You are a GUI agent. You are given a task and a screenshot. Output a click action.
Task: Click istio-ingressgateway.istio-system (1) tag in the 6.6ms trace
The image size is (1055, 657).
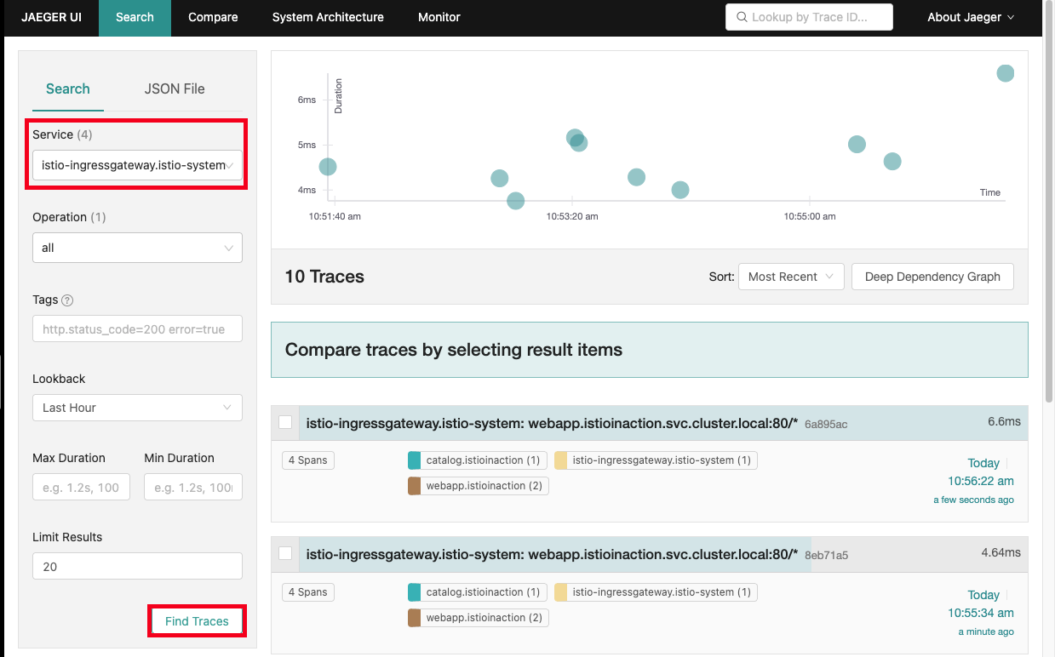pyautogui.click(x=656, y=460)
